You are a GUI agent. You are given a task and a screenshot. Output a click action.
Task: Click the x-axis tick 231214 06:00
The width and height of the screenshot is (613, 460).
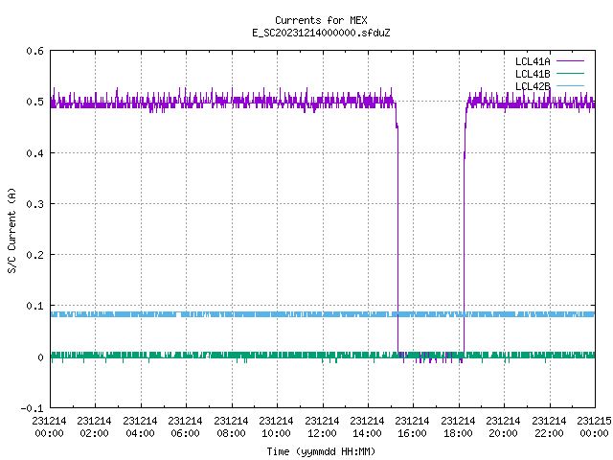[x=185, y=427]
